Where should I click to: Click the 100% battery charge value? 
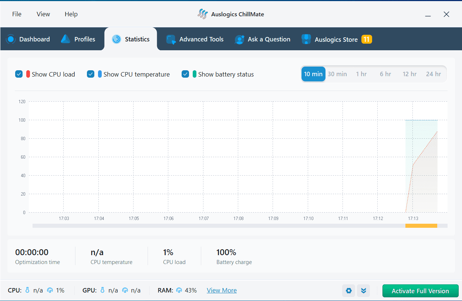226,252
